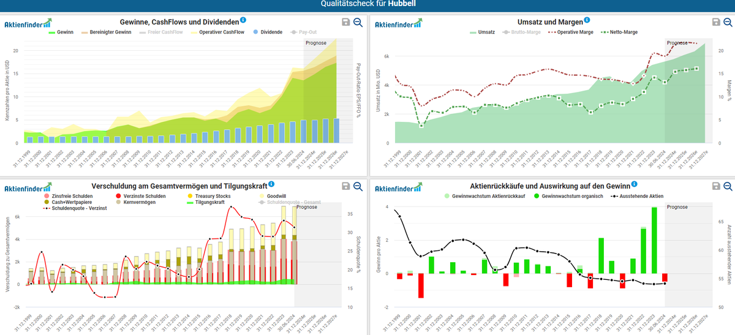
Task: Enable the greyed Brutto-Marge series
Action: pos(522,32)
